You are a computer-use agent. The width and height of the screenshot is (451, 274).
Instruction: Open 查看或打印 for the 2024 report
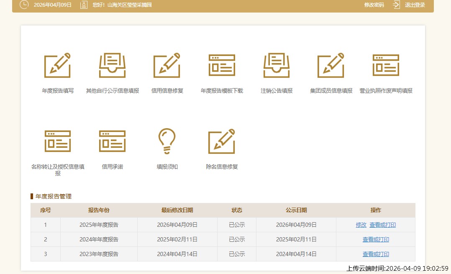[x=376, y=239]
